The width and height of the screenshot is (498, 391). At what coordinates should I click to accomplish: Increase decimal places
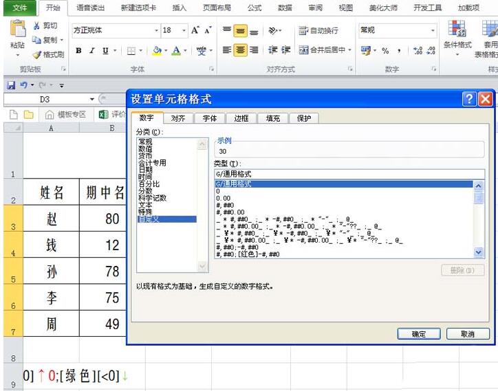coord(418,50)
